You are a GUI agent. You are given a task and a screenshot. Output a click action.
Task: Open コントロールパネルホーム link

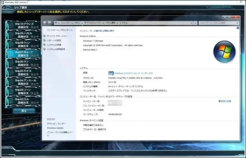[60, 30]
